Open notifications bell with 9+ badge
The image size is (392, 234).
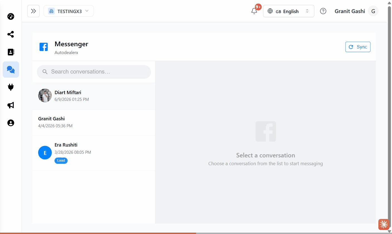[254, 11]
